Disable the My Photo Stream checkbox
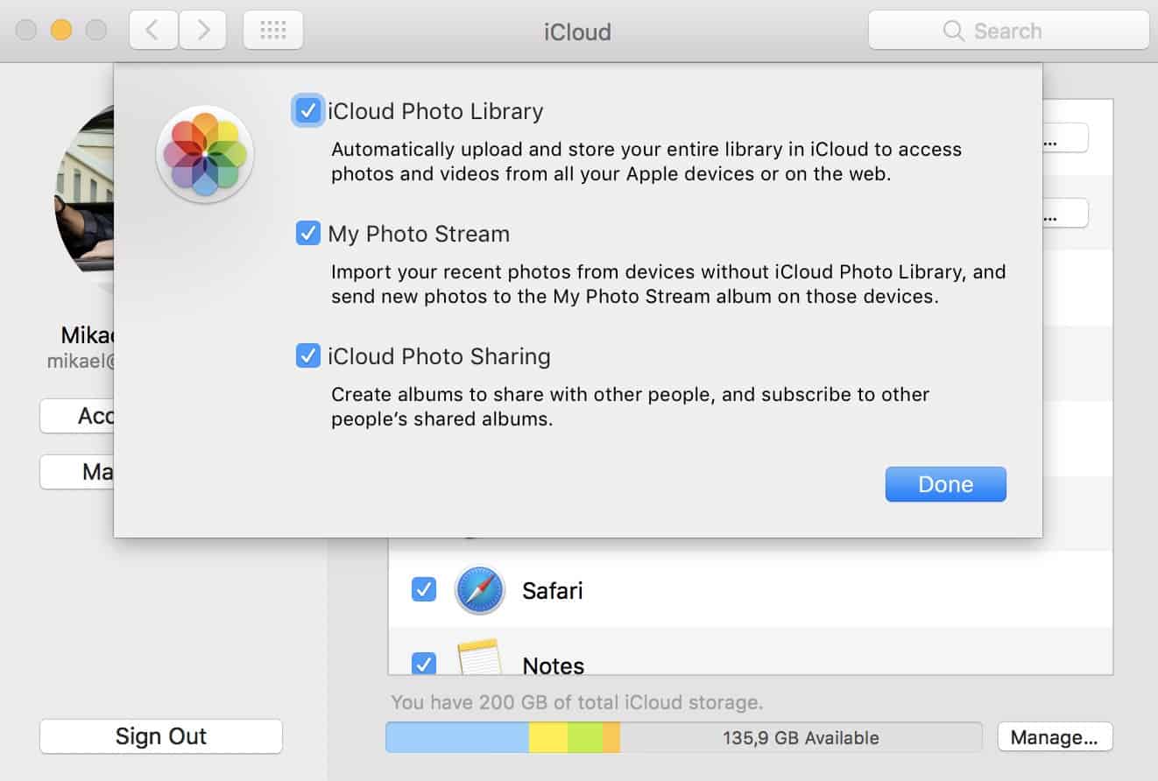 coord(307,234)
